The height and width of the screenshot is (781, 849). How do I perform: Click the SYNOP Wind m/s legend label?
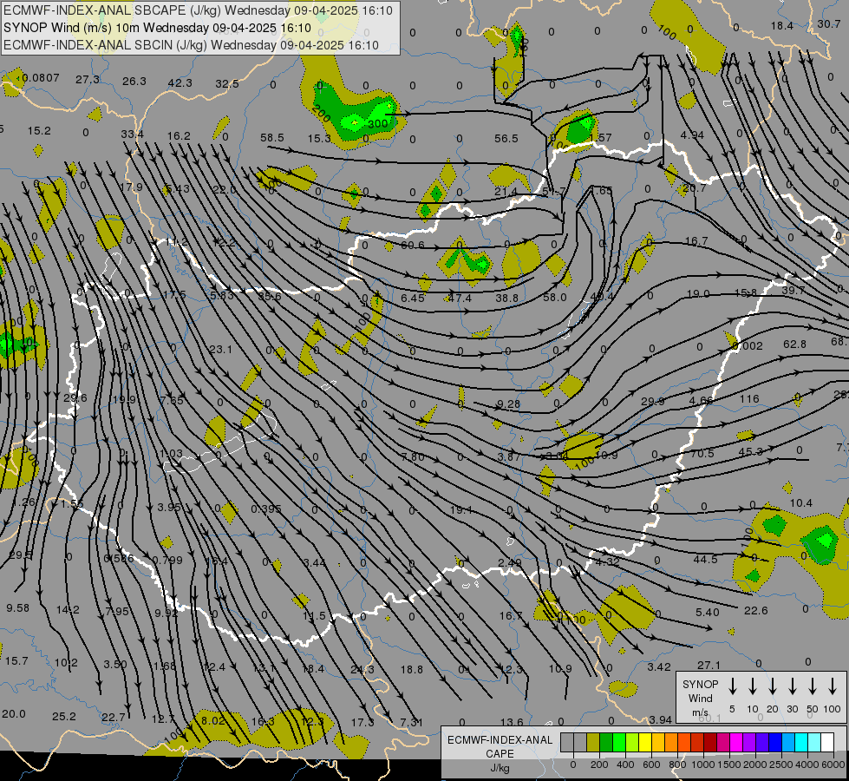pyautogui.click(x=700, y=699)
